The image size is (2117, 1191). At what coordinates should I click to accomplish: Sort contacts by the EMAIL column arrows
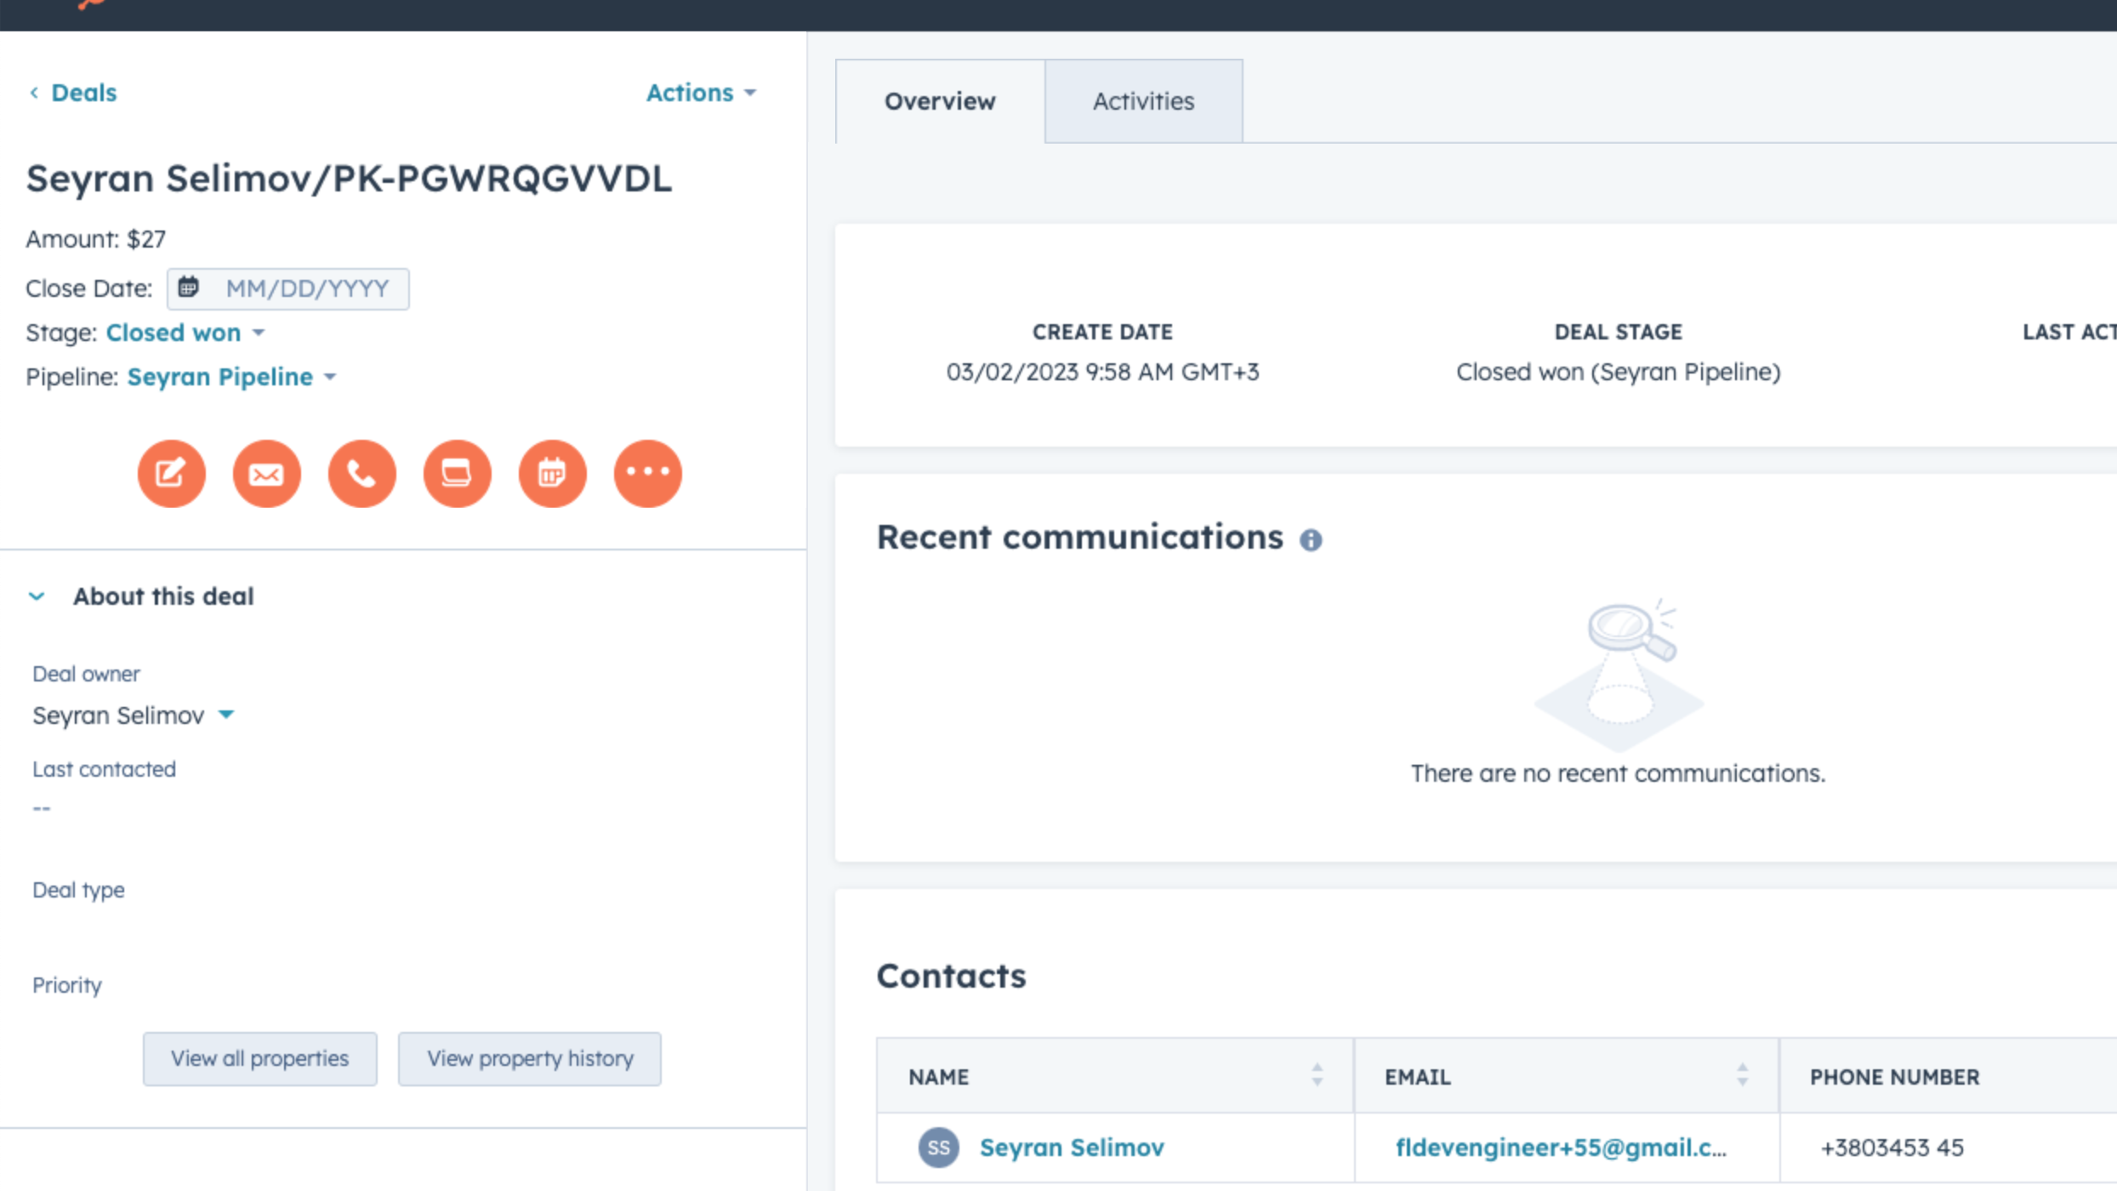click(x=1742, y=1075)
